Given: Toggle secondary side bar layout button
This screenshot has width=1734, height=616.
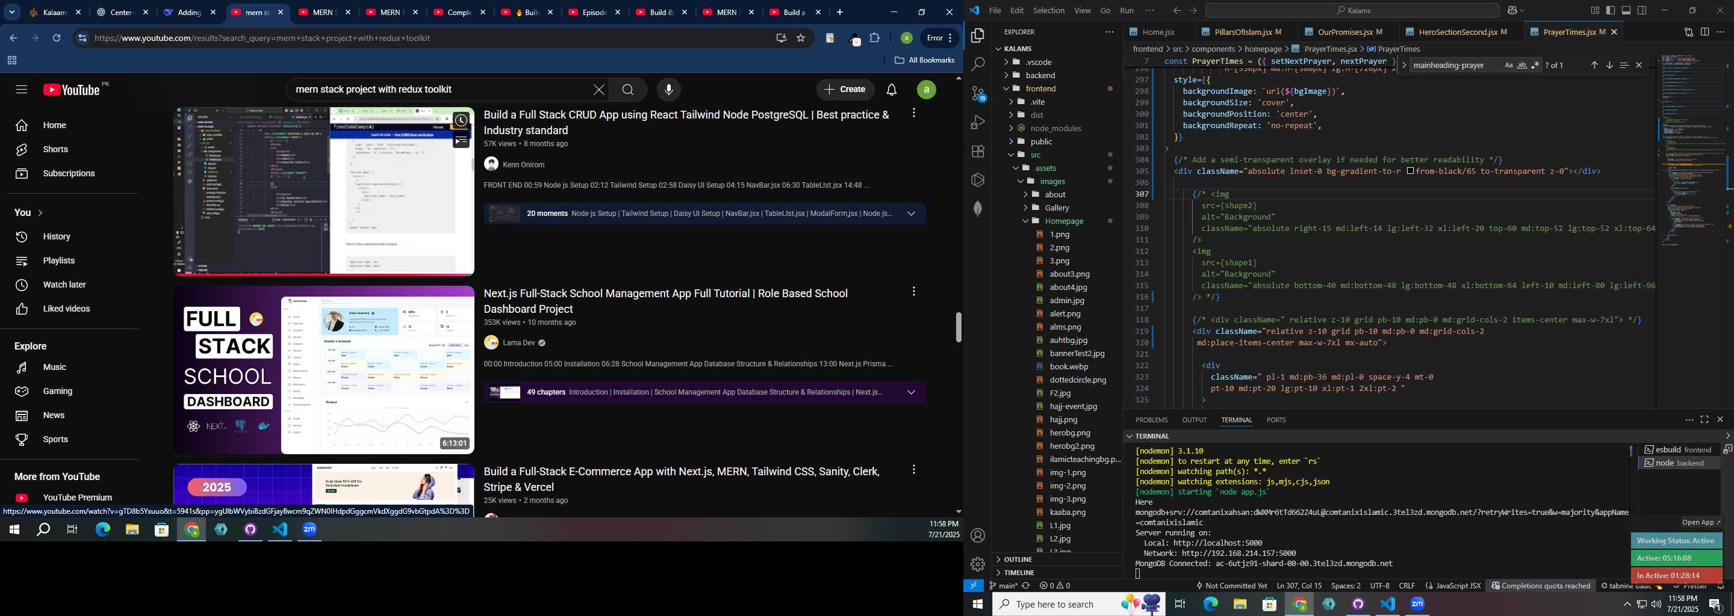Looking at the screenshot, I should [x=1642, y=11].
